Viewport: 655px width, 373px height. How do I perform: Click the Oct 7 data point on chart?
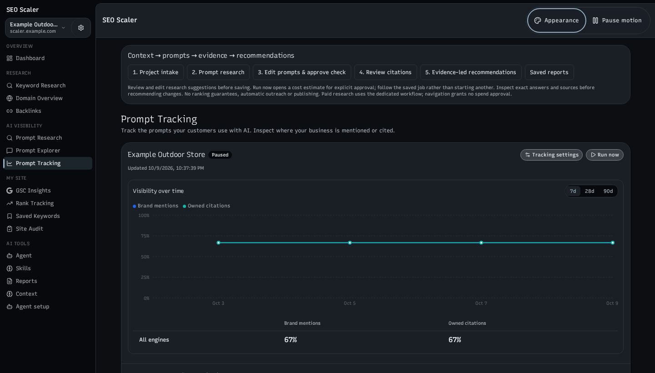coord(481,243)
